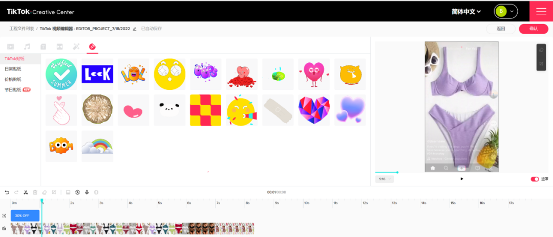Image resolution: width=553 pixels, height=237 pixels.
Task: Select the 日常贴纸 sticker category
Action: pyautogui.click(x=13, y=69)
